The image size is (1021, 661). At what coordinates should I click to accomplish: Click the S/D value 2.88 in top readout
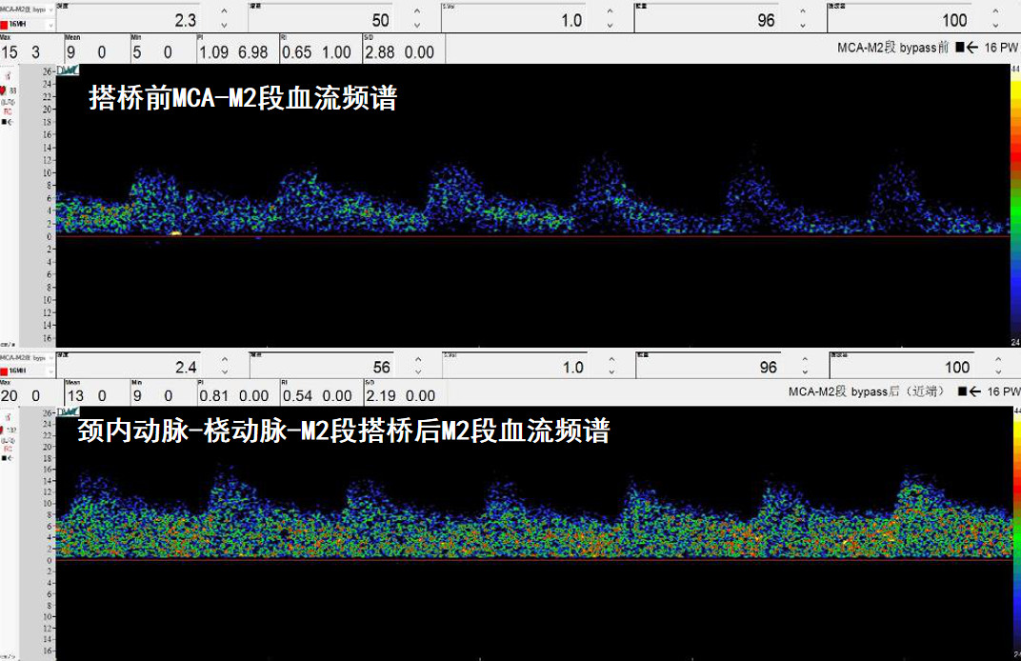[380, 52]
